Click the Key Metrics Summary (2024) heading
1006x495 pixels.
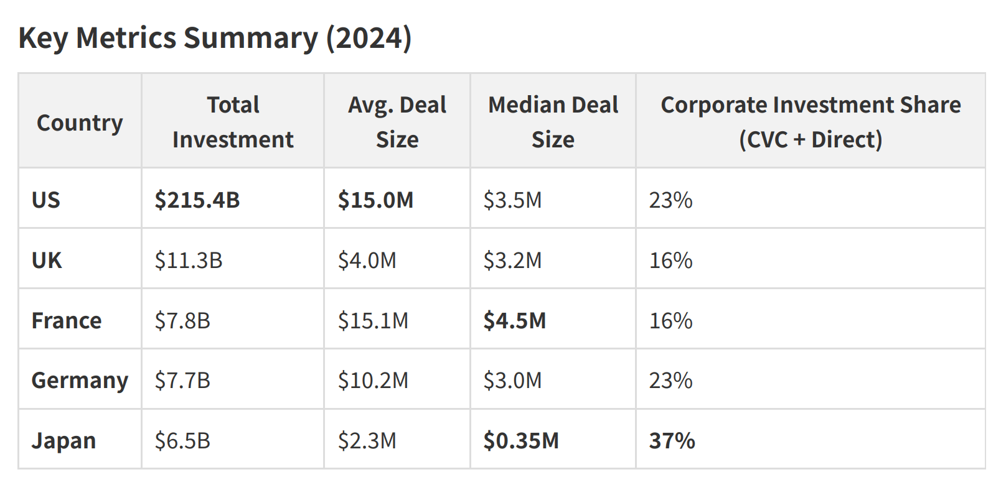pyautogui.click(x=215, y=38)
